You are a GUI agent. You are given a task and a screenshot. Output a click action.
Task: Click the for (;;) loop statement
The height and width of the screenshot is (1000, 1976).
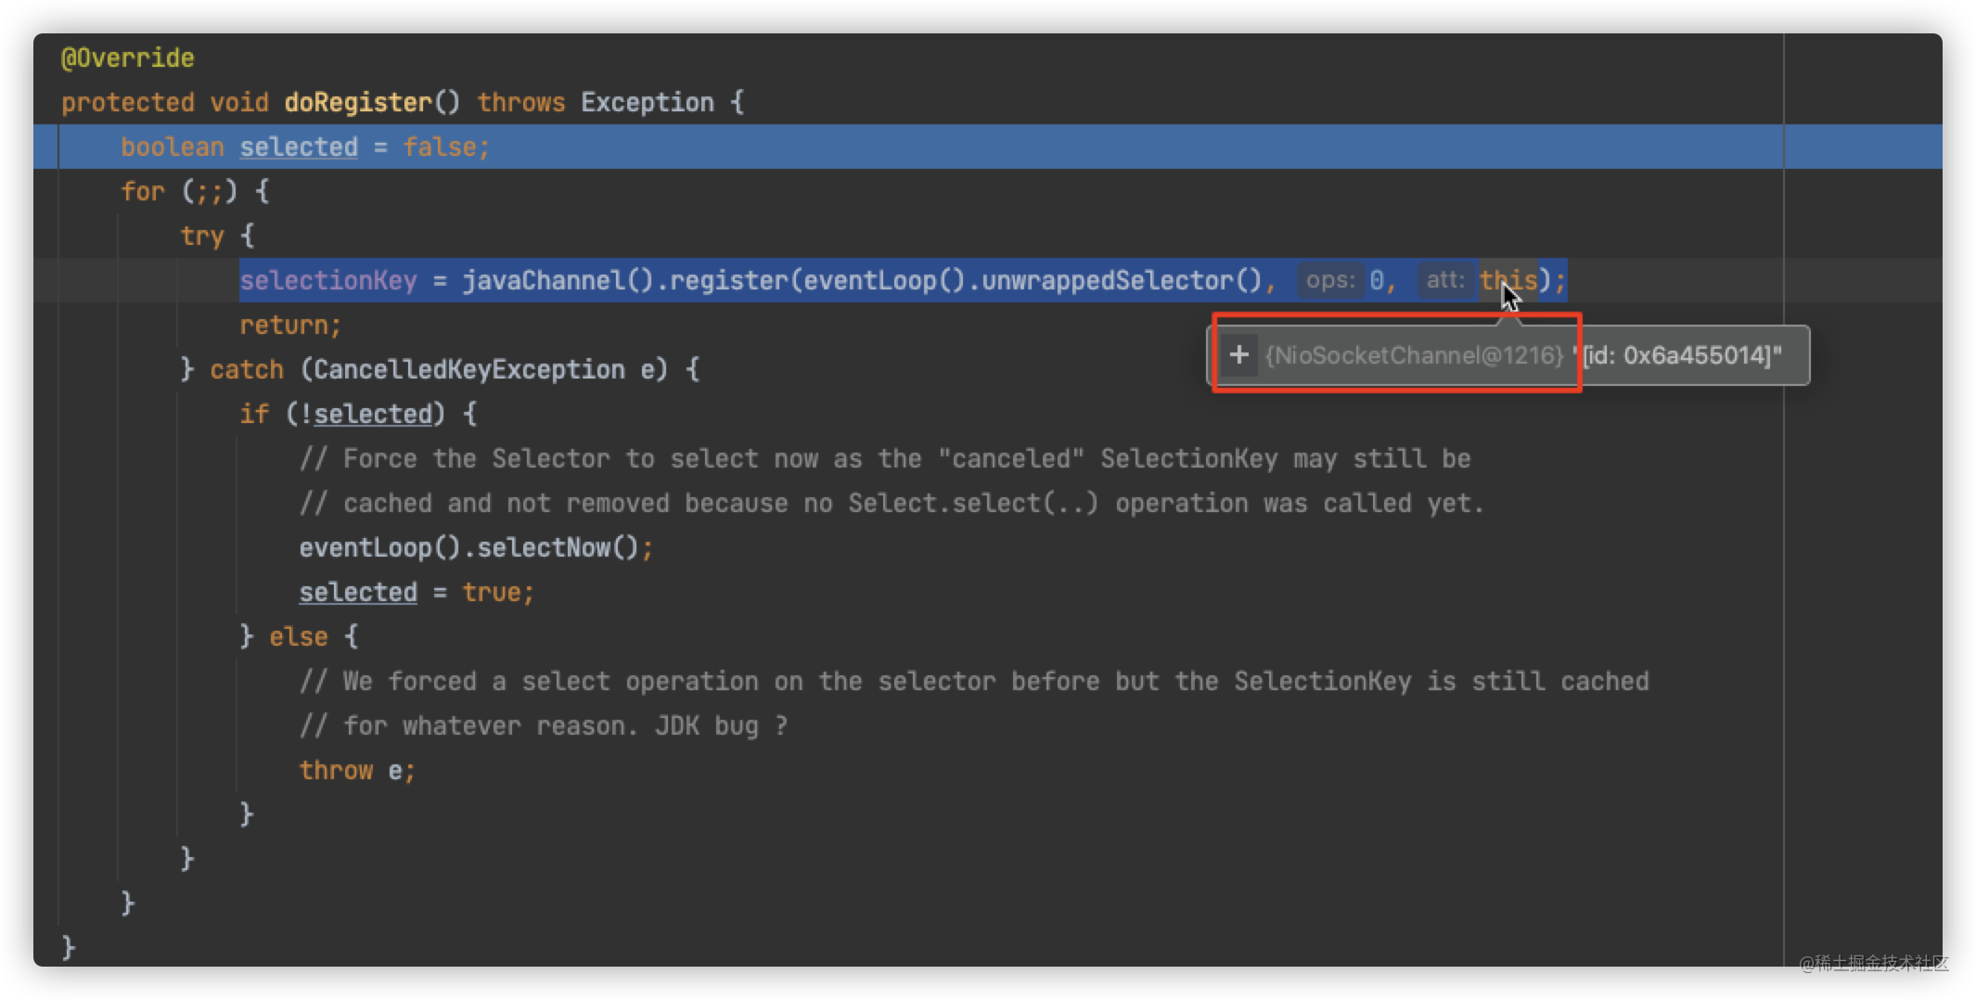[x=195, y=191]
